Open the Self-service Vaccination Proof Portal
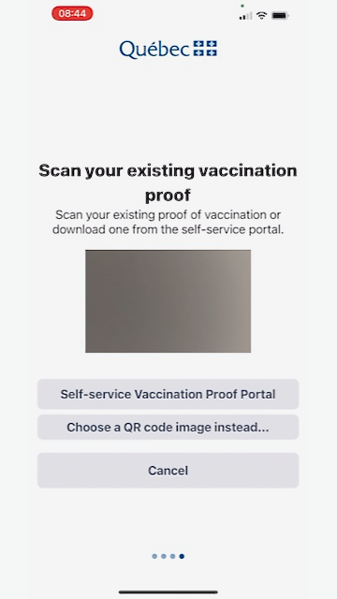Image resolution: width=337 pixels, height=599 pixels. coord(168,394)
